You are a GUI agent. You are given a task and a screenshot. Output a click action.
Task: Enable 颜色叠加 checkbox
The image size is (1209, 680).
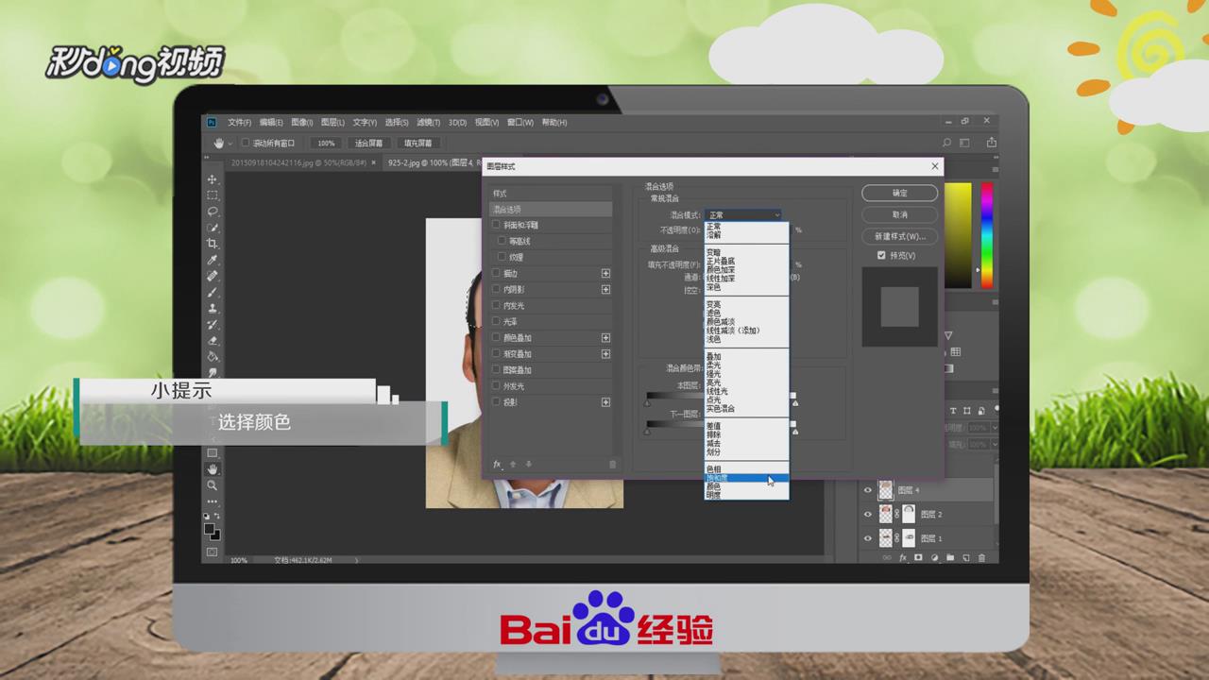pyautogui.click(x=496, y=337)
